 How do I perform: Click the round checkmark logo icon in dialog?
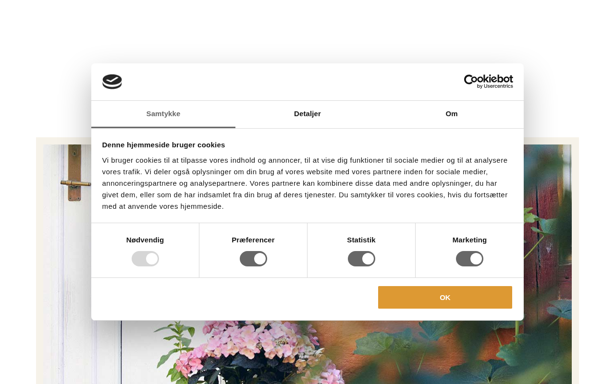coord(112,82)
